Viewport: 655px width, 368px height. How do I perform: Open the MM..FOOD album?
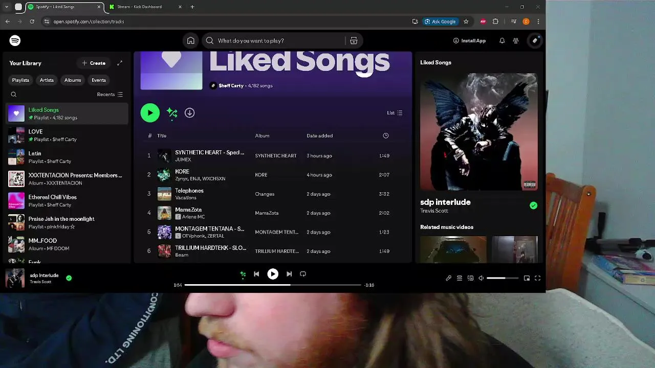point(67,244)
